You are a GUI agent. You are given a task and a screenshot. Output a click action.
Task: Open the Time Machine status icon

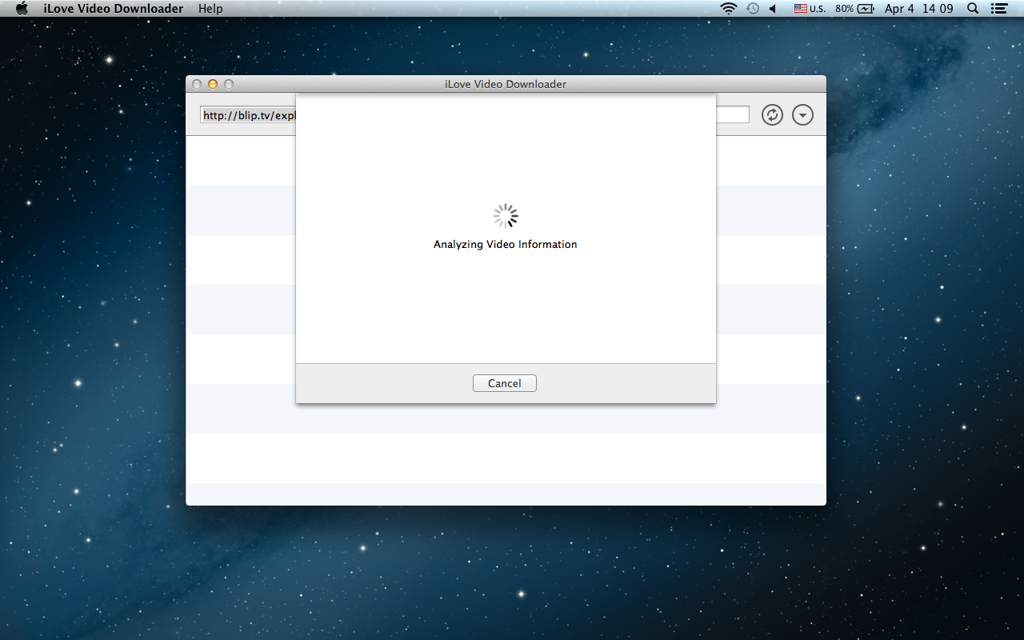(753, 9)
